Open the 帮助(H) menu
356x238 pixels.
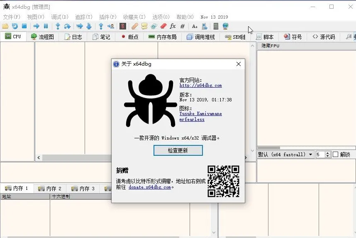[185, 17]
